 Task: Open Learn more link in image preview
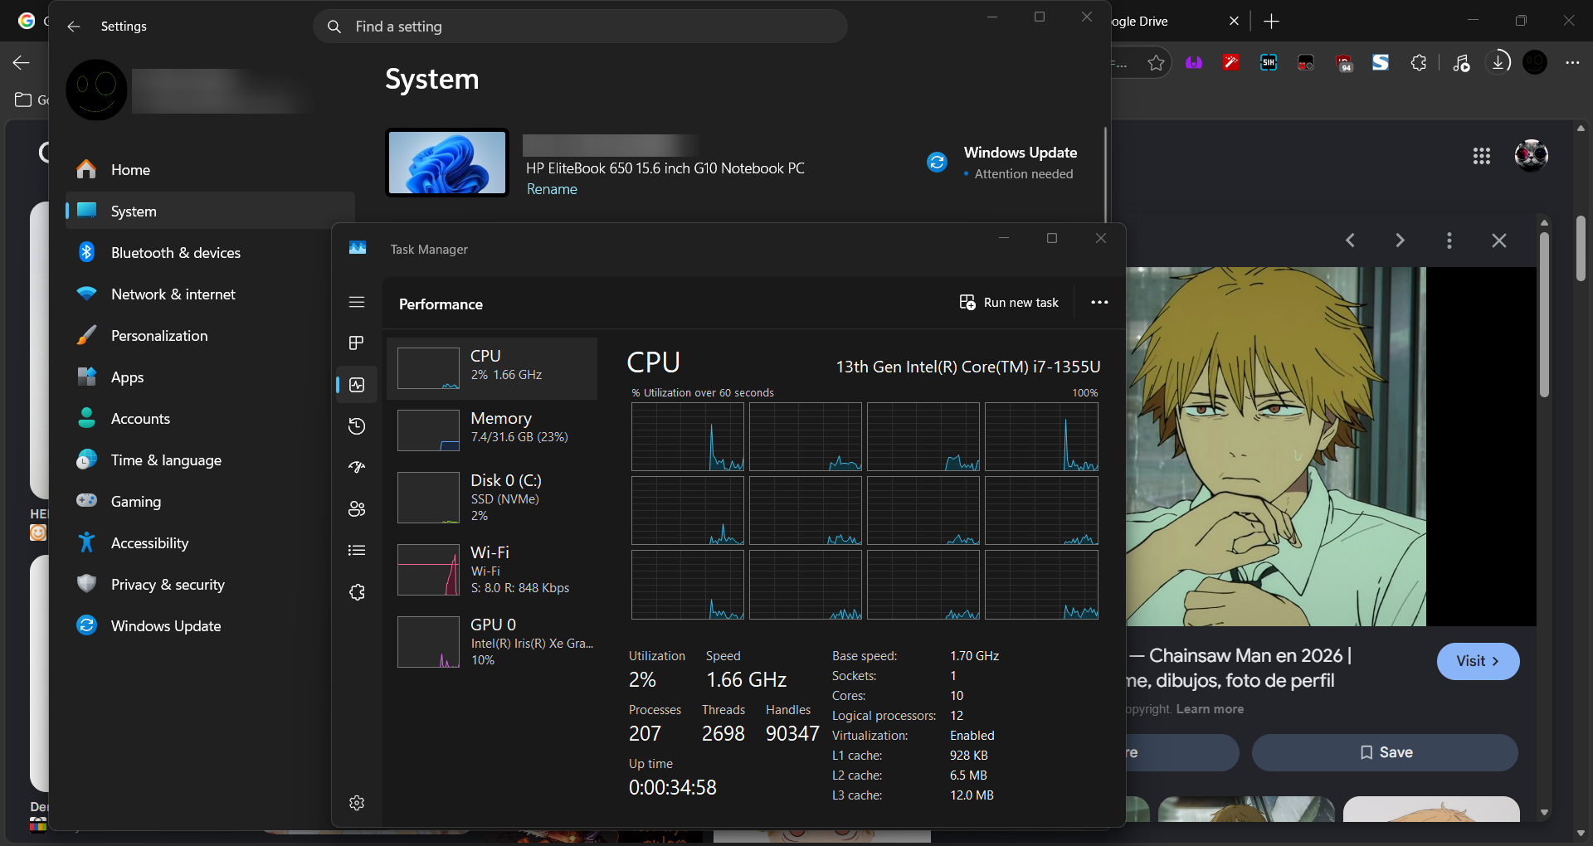click(1210, 709)
